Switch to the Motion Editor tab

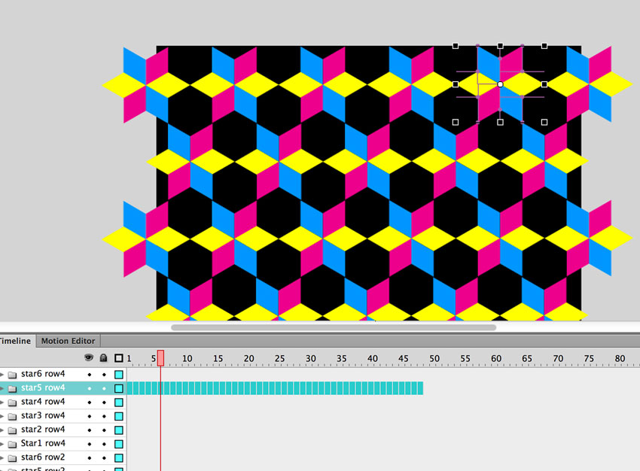68,341
